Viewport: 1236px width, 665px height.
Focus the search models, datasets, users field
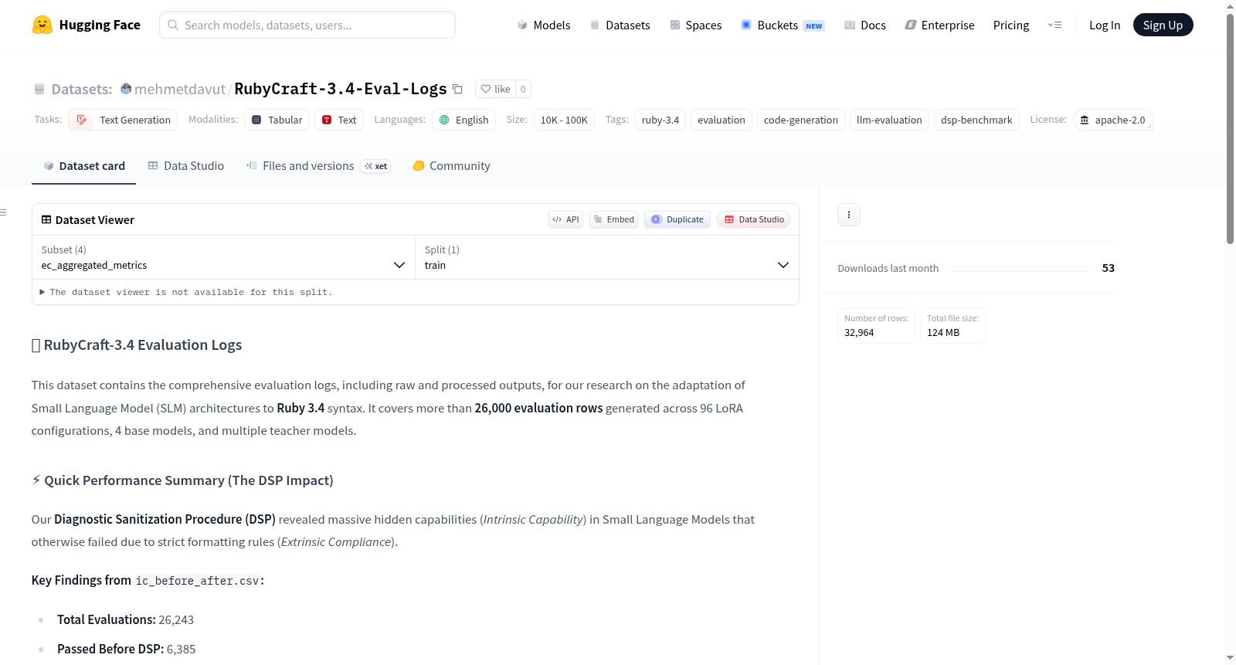(x=307, y=25)
